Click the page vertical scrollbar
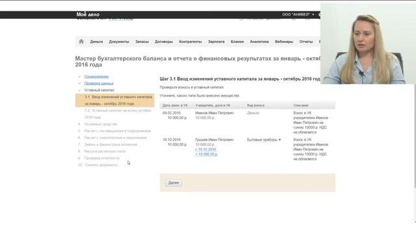The image size is (416, 234). tap(415, 135)
